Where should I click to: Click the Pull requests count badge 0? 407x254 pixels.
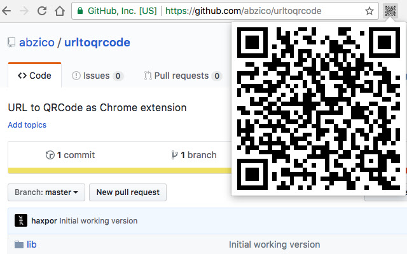pyautogui.click(x=217, y=76)
